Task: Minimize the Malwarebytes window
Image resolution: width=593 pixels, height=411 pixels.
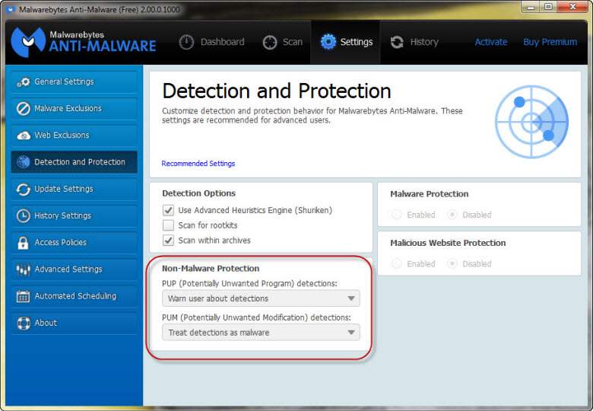Action: 530,7
